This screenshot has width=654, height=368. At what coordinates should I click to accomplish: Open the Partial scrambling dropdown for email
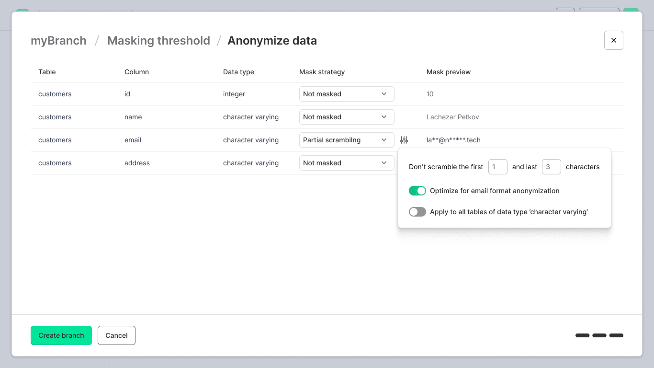coord(346,140)
